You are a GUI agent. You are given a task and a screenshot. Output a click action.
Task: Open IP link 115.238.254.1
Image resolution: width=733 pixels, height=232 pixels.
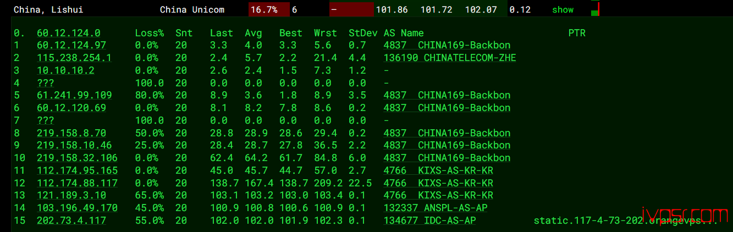click(x=74, y=58)
